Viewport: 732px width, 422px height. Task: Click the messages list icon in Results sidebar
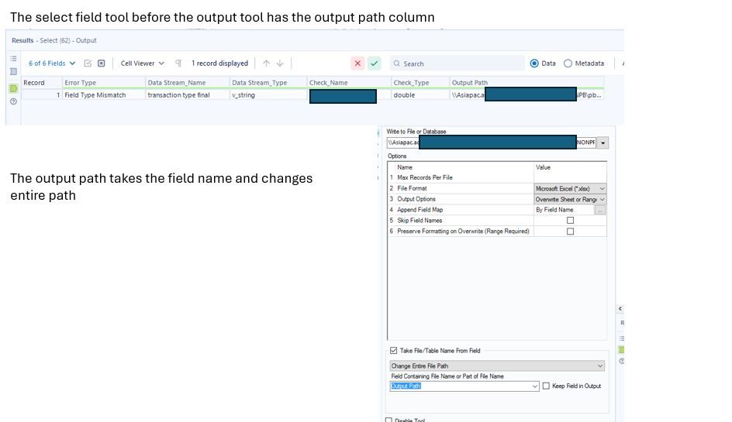pyautogui.click(x=13, y=59)
